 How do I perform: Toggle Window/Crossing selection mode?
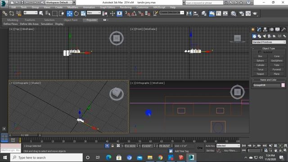[x=62, y=13]
